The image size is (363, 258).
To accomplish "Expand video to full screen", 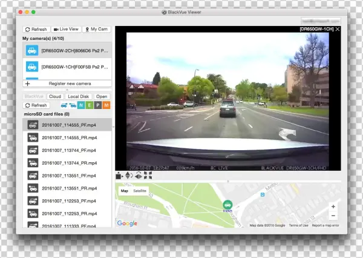I will point(148,176).
